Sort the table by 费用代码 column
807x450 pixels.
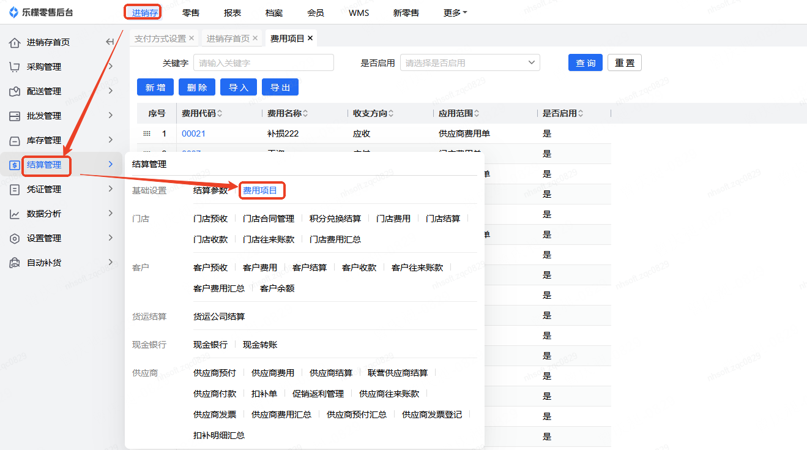tap(220, 113)
